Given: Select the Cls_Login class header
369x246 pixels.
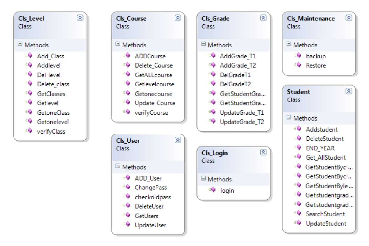Looking at the screenshot, I should [214, 153].
